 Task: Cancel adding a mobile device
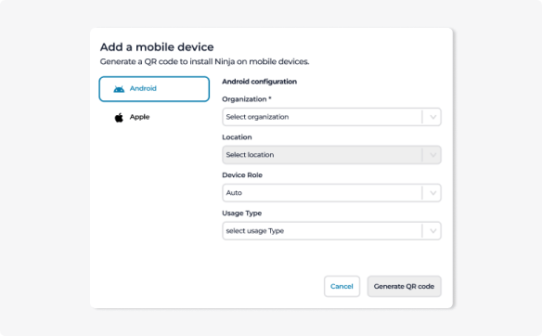click(x=342, y=286)
